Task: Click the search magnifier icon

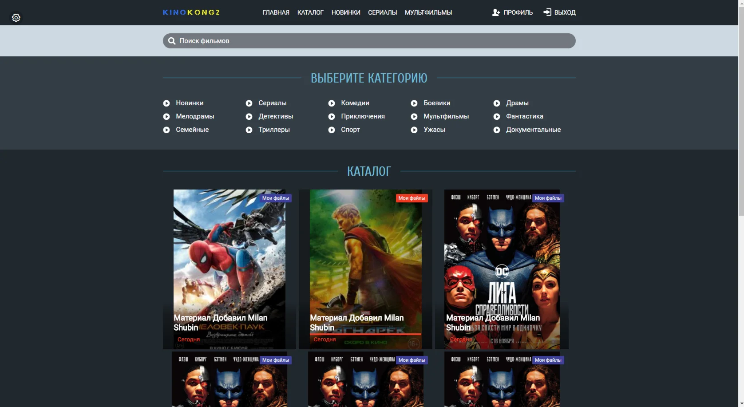Action: [x=172, y=41]
